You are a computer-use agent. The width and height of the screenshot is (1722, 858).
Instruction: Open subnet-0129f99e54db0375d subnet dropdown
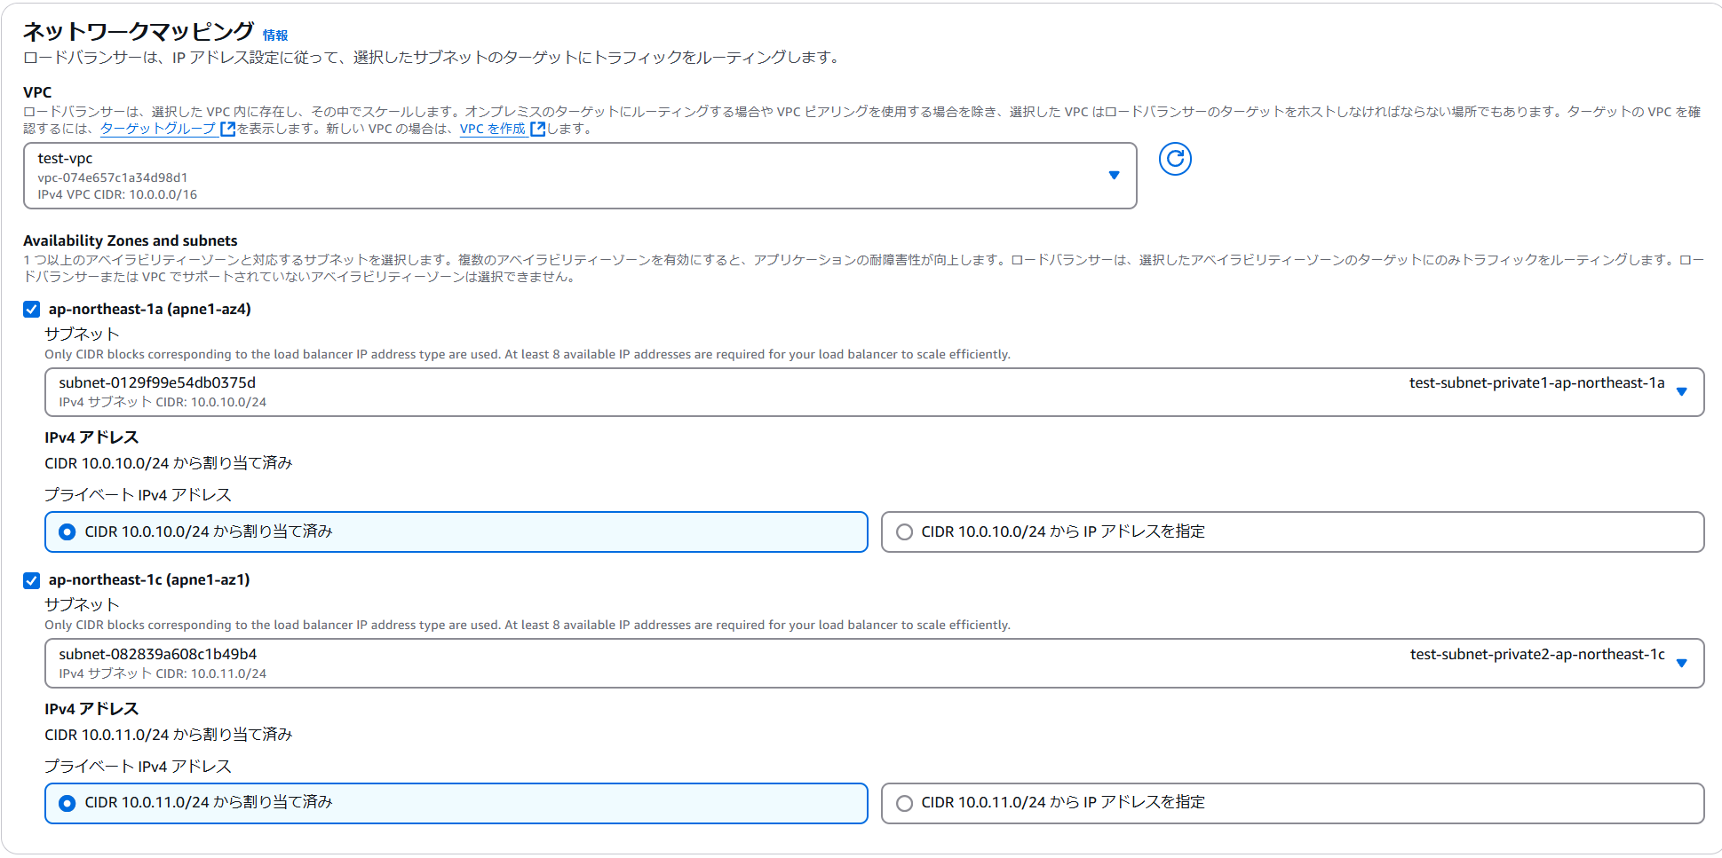pyautogui.click(x=874, y=392)
